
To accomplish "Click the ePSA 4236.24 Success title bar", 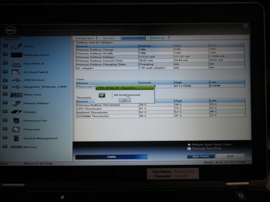I will click(125, 88).
